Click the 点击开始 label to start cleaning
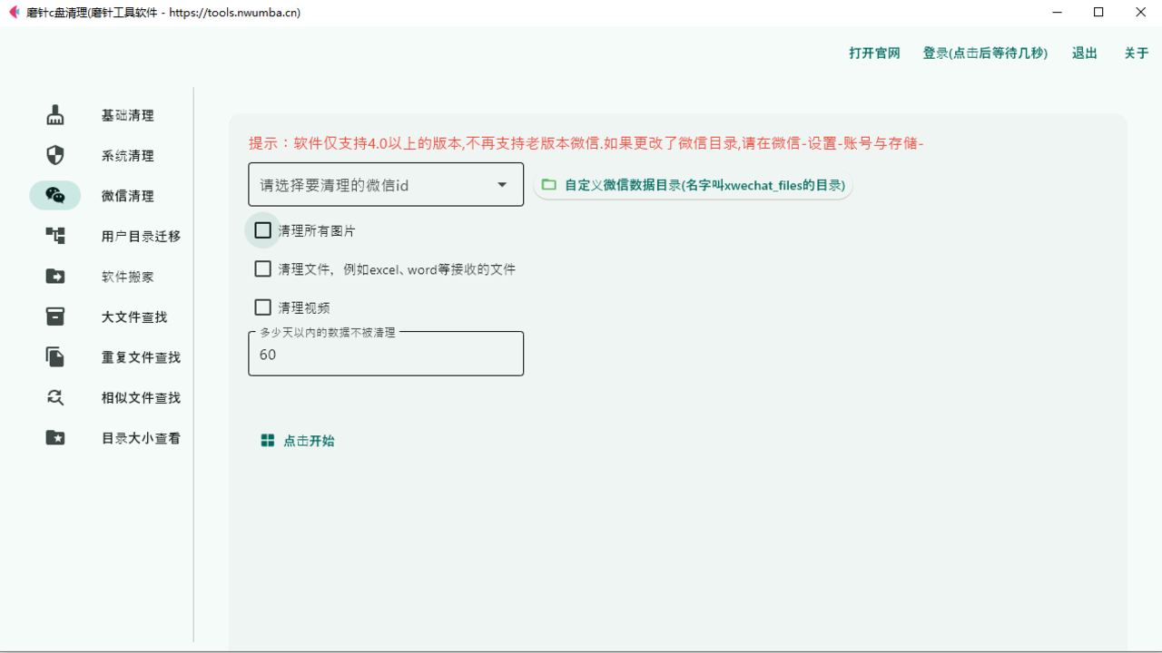Image resolution: width=1162 pixels, height=653 pixels. click(x=309, y=441)
